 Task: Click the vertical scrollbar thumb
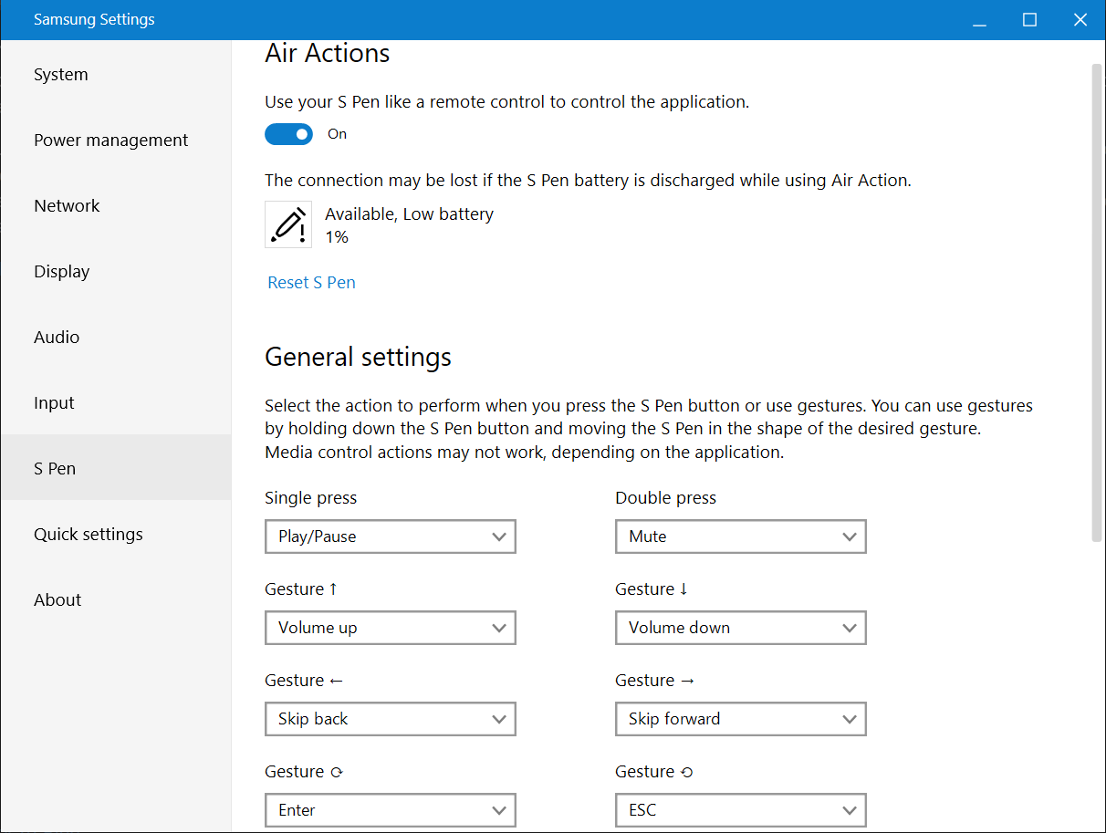click(x=1097, y=303)
